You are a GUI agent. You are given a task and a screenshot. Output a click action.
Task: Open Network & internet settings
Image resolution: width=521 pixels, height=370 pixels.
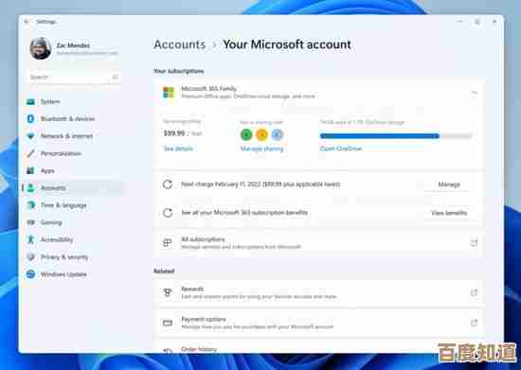coord(74,136)
